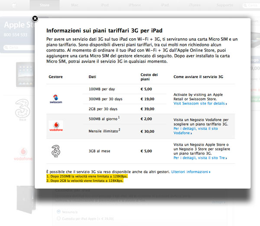Screen dimensions: 260x226
Task: Select the "Custodia per iPad Apple" radio option
Action: [58, 219]
